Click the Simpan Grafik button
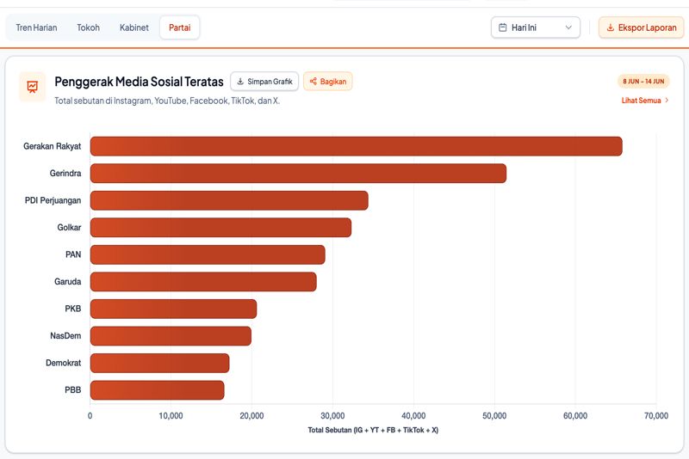 click(264, 82)
